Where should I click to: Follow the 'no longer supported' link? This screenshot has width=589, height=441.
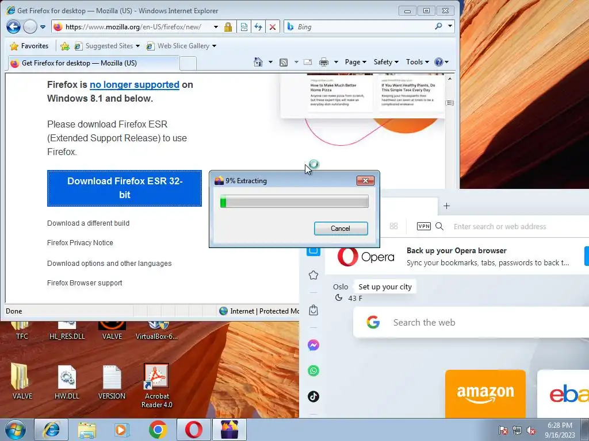tap(135, 85)
